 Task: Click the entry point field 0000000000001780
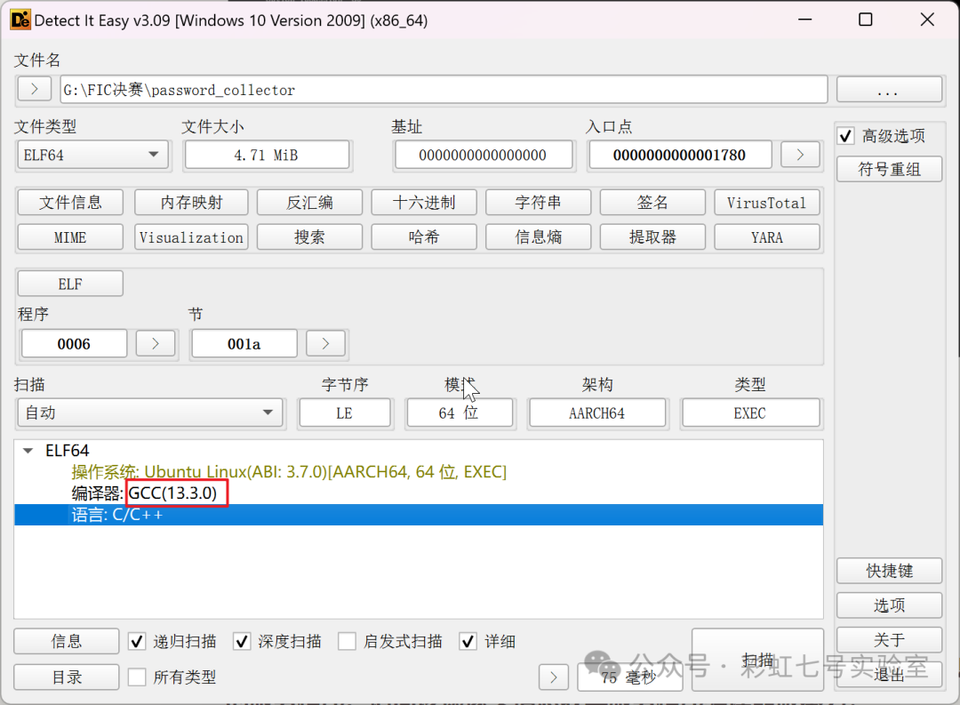(680, 155)
